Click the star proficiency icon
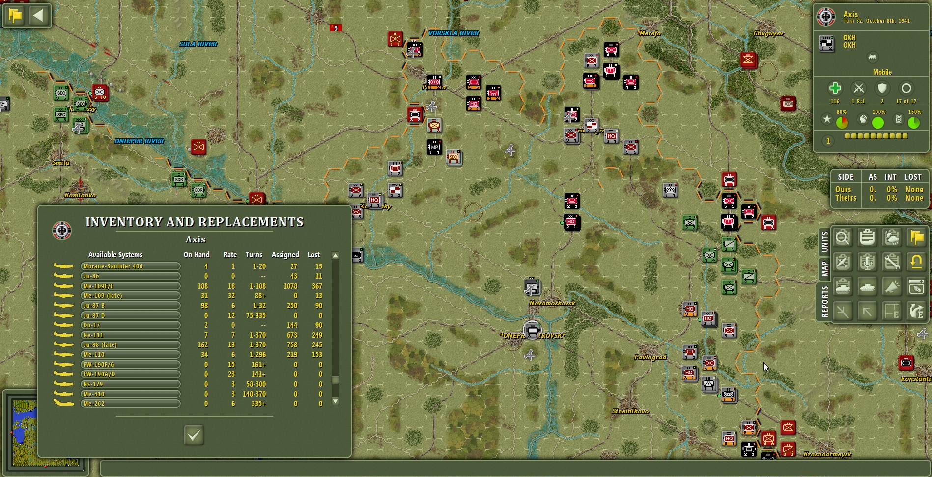The width and height of the screenshot is (932, 477). pos(827,119)
